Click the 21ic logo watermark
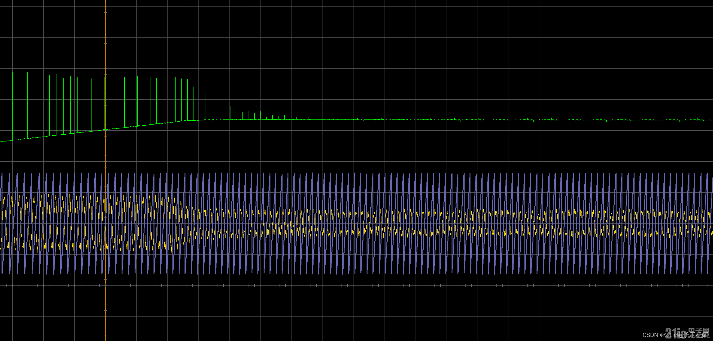 [676, 333]
